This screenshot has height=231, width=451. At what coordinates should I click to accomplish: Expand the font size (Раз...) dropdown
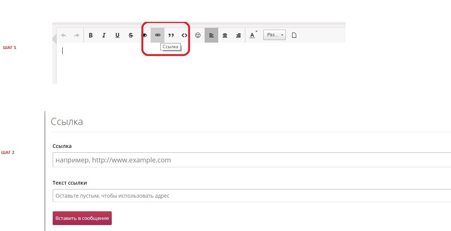point(274,35)
